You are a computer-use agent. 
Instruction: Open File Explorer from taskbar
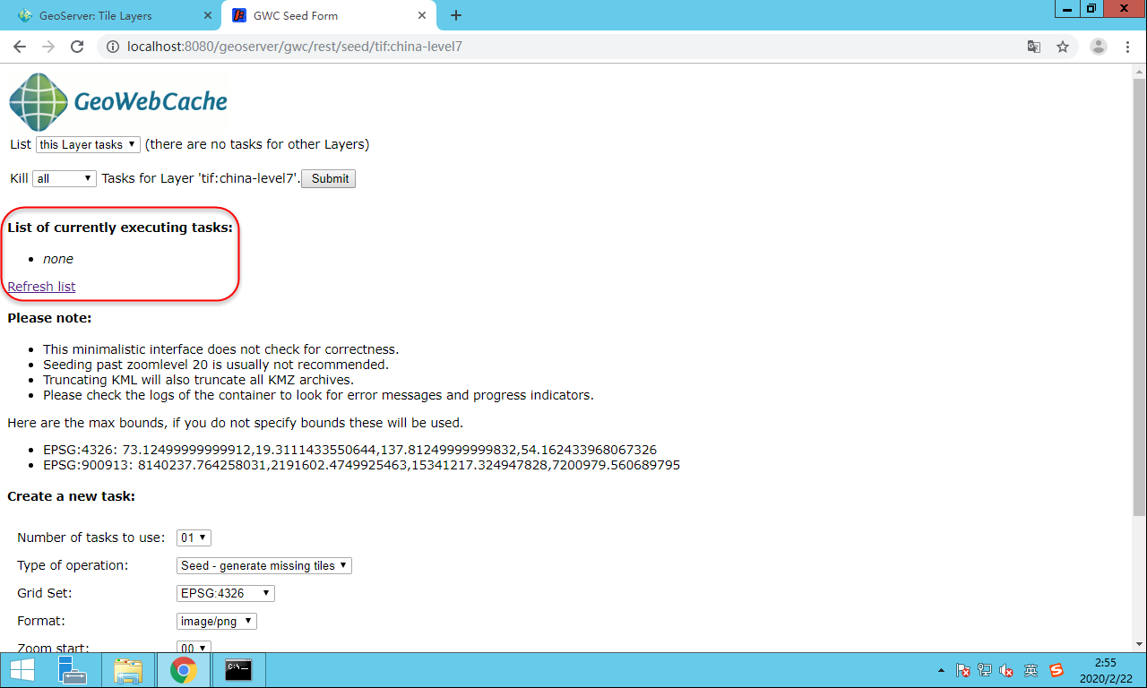pos(128,670)
